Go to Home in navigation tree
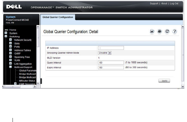This screenshot has width=187, height=122. pyautogui.click(x=13, y=30)
